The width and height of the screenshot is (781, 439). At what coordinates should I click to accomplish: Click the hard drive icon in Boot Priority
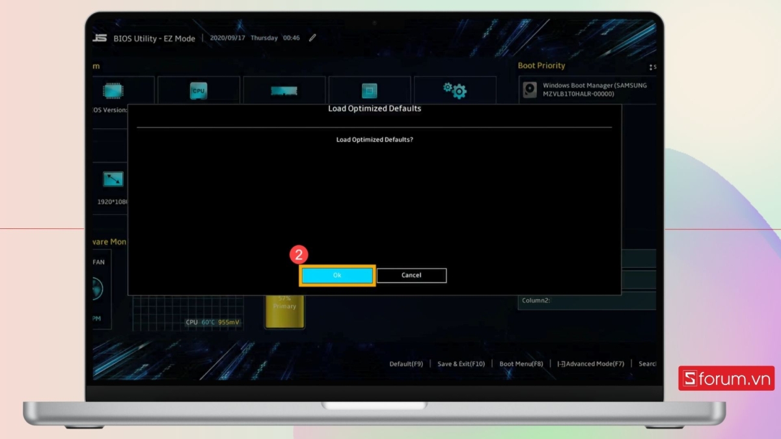coord(531,90)
